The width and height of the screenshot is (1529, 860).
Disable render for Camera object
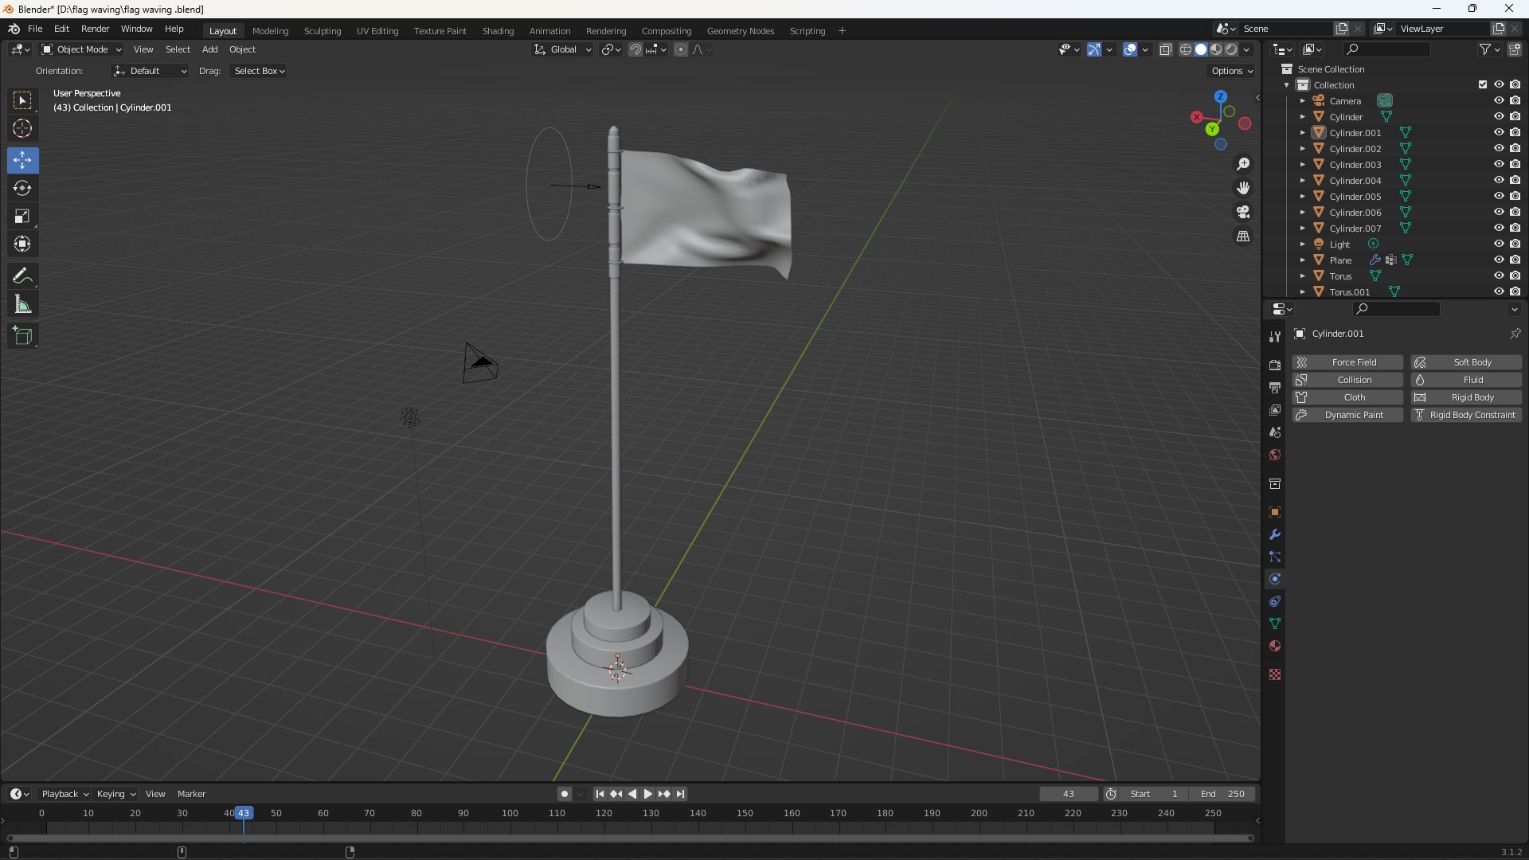[1515, 100]
